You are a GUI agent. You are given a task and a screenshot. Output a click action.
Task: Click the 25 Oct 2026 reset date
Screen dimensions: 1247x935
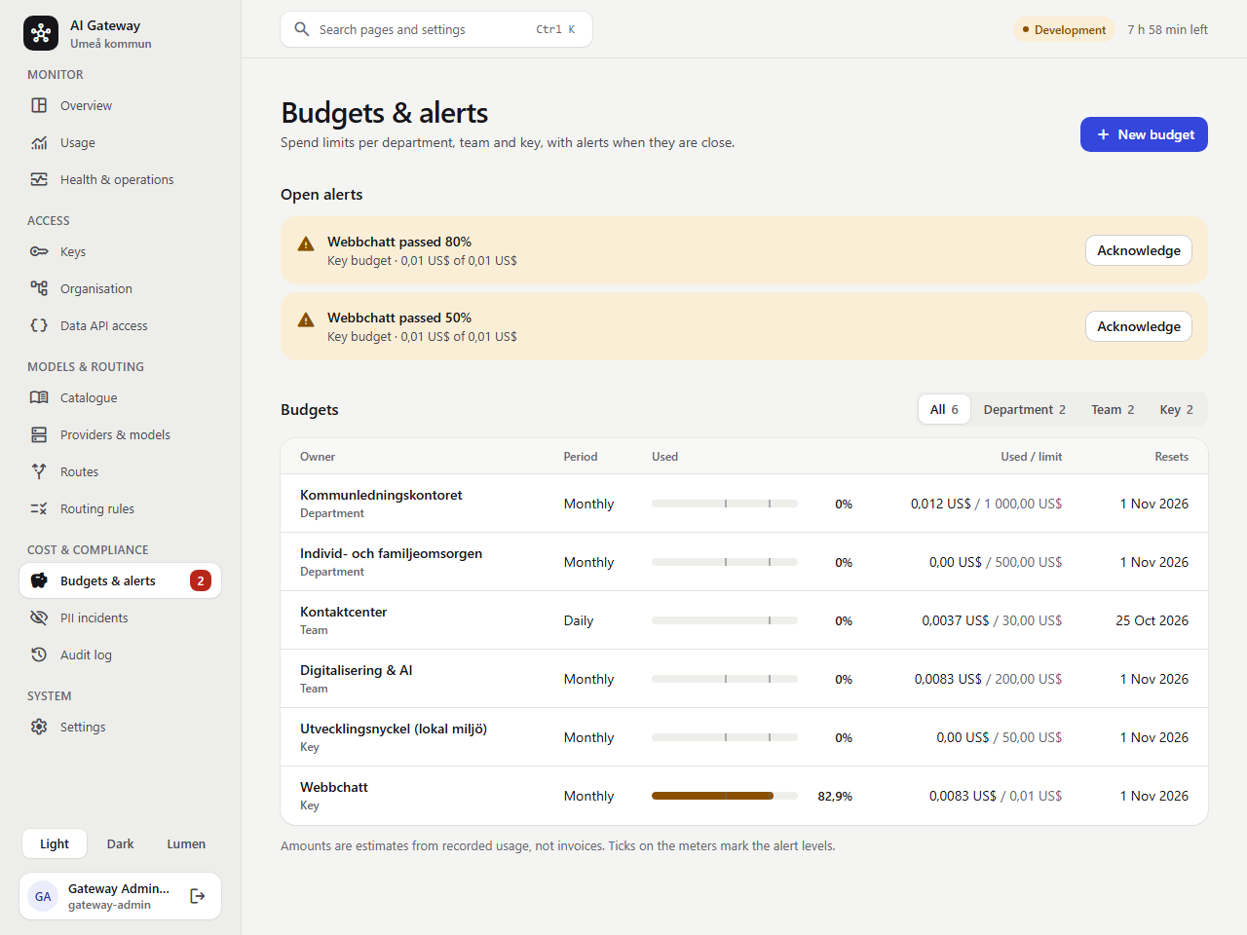pyautogui.click(x=1152, y=620)
